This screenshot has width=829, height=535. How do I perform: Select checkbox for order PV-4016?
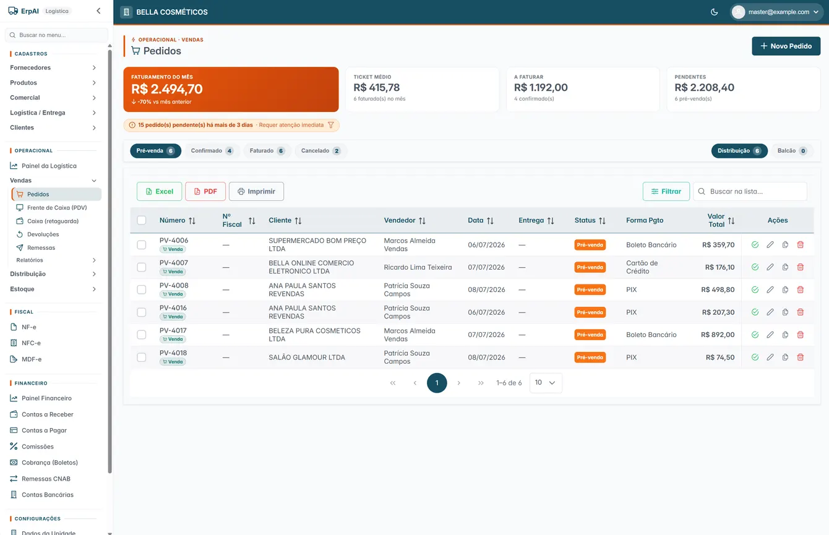(x=142, y=312)
